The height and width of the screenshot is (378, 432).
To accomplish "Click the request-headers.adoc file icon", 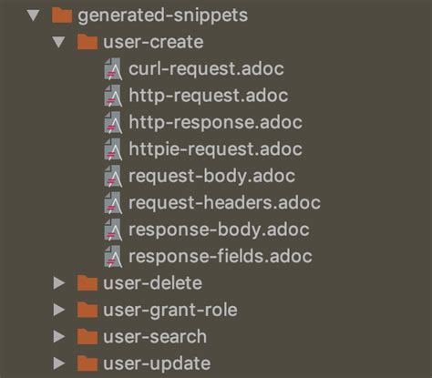I will coord(113,202).
